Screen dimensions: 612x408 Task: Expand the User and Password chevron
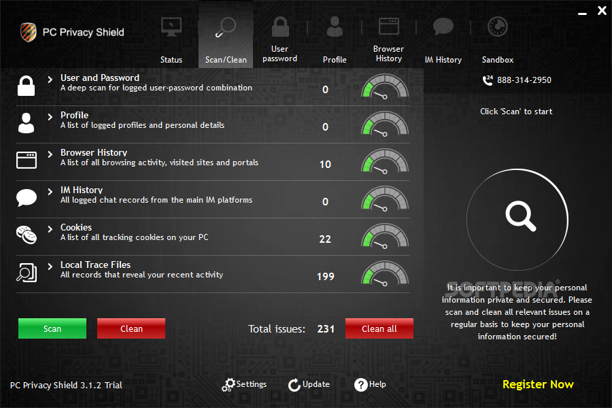click(50, 80)
